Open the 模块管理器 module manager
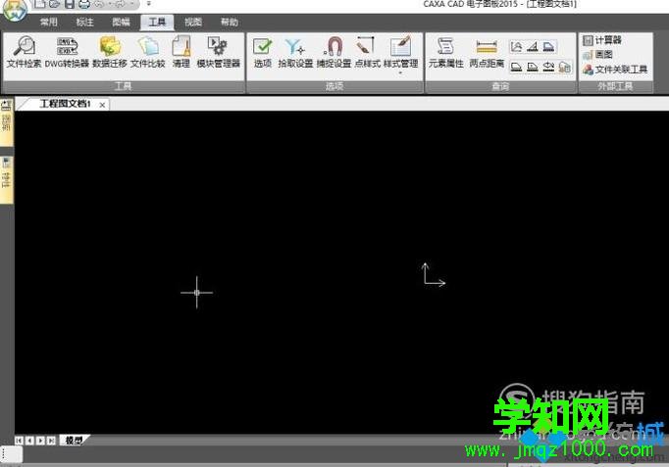669x467 pixels. pyautogui.click(x=218, y=52)
